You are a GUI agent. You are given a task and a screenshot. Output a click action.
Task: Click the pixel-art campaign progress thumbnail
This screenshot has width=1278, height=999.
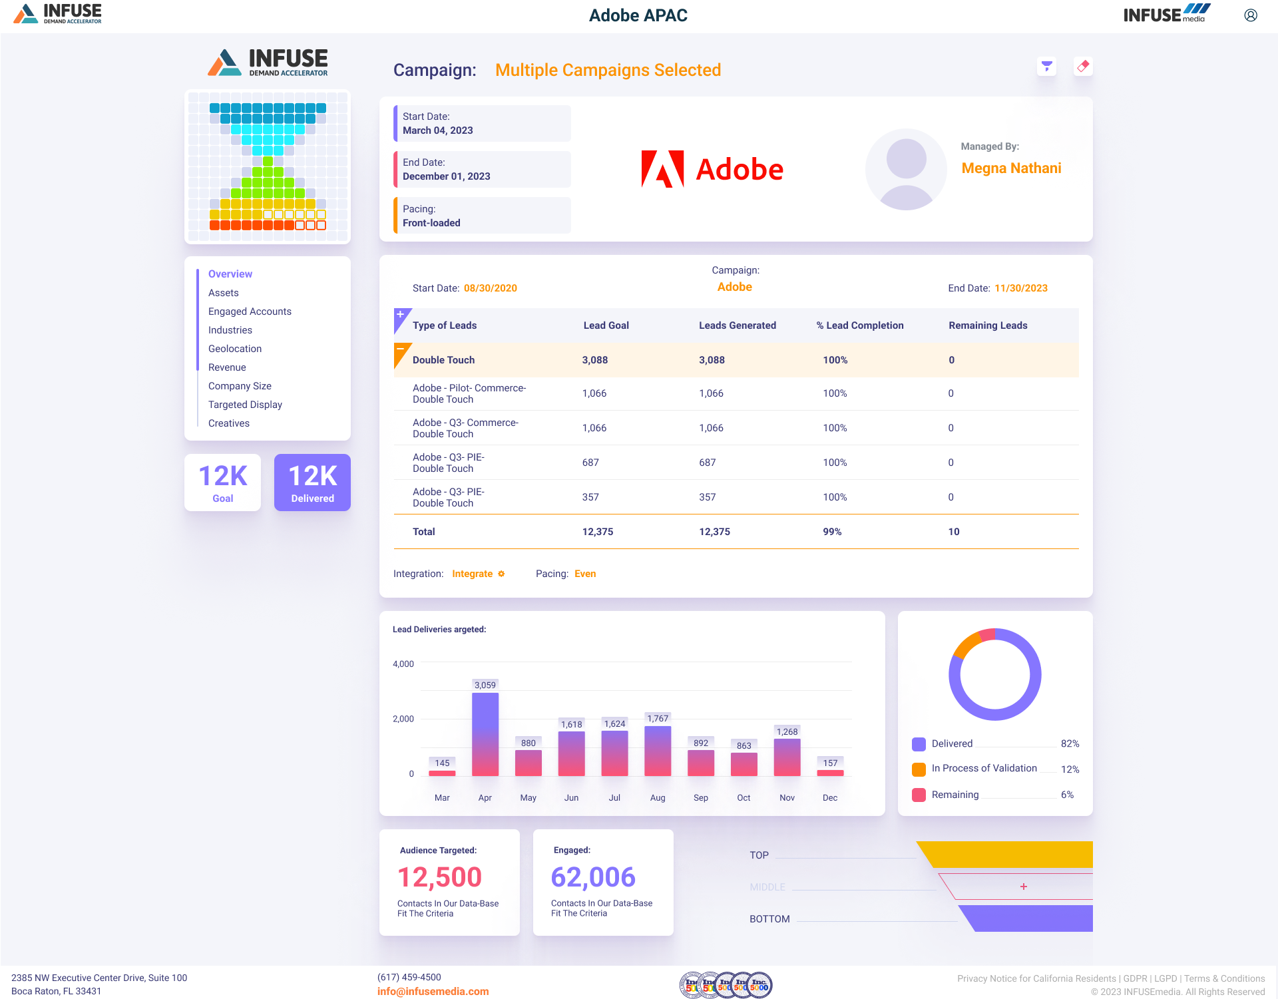(x=268, y=166)
